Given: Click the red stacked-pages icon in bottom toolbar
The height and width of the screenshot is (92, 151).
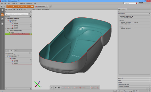Looking at the screenshot, I should [x=92, y=87].
